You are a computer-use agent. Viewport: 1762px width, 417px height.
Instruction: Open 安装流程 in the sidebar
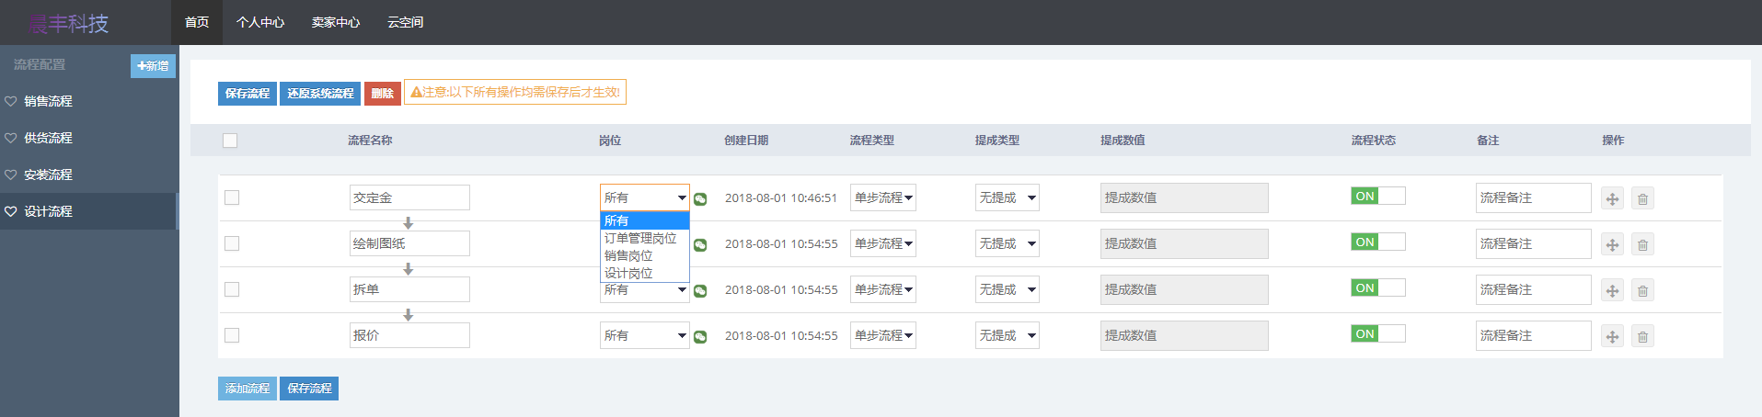pos(88,175)
